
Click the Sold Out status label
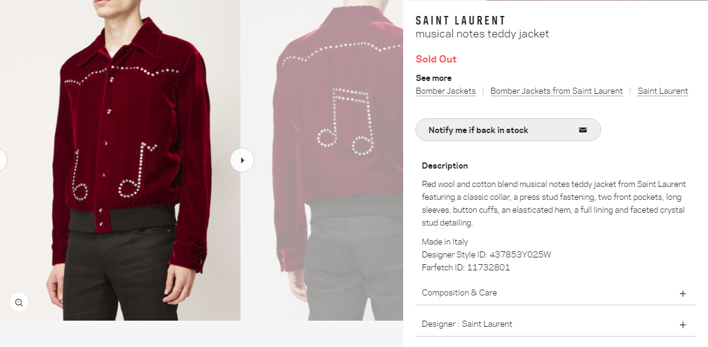point(436,59)
